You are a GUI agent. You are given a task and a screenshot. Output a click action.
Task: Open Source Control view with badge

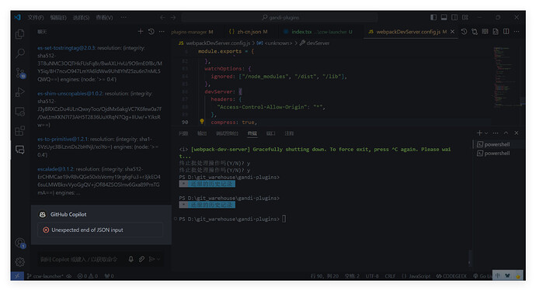tap(20, 73)
